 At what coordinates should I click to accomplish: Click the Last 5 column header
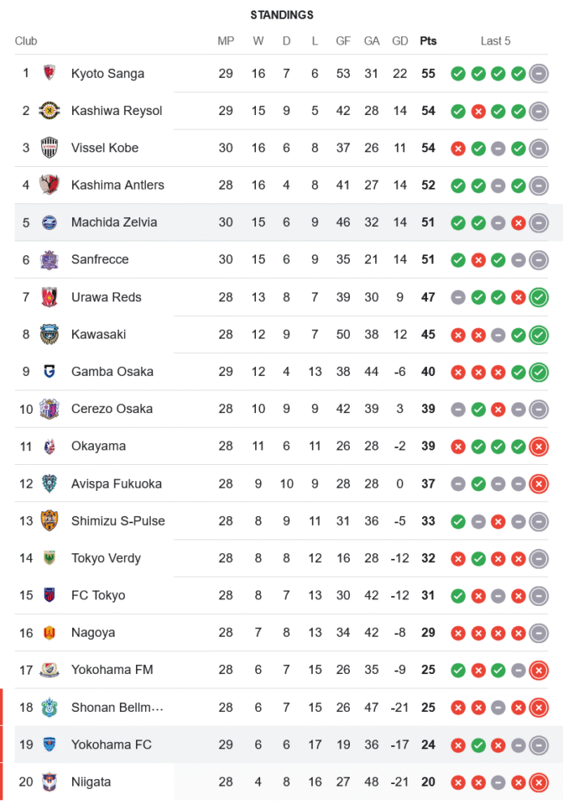(495, 40)
